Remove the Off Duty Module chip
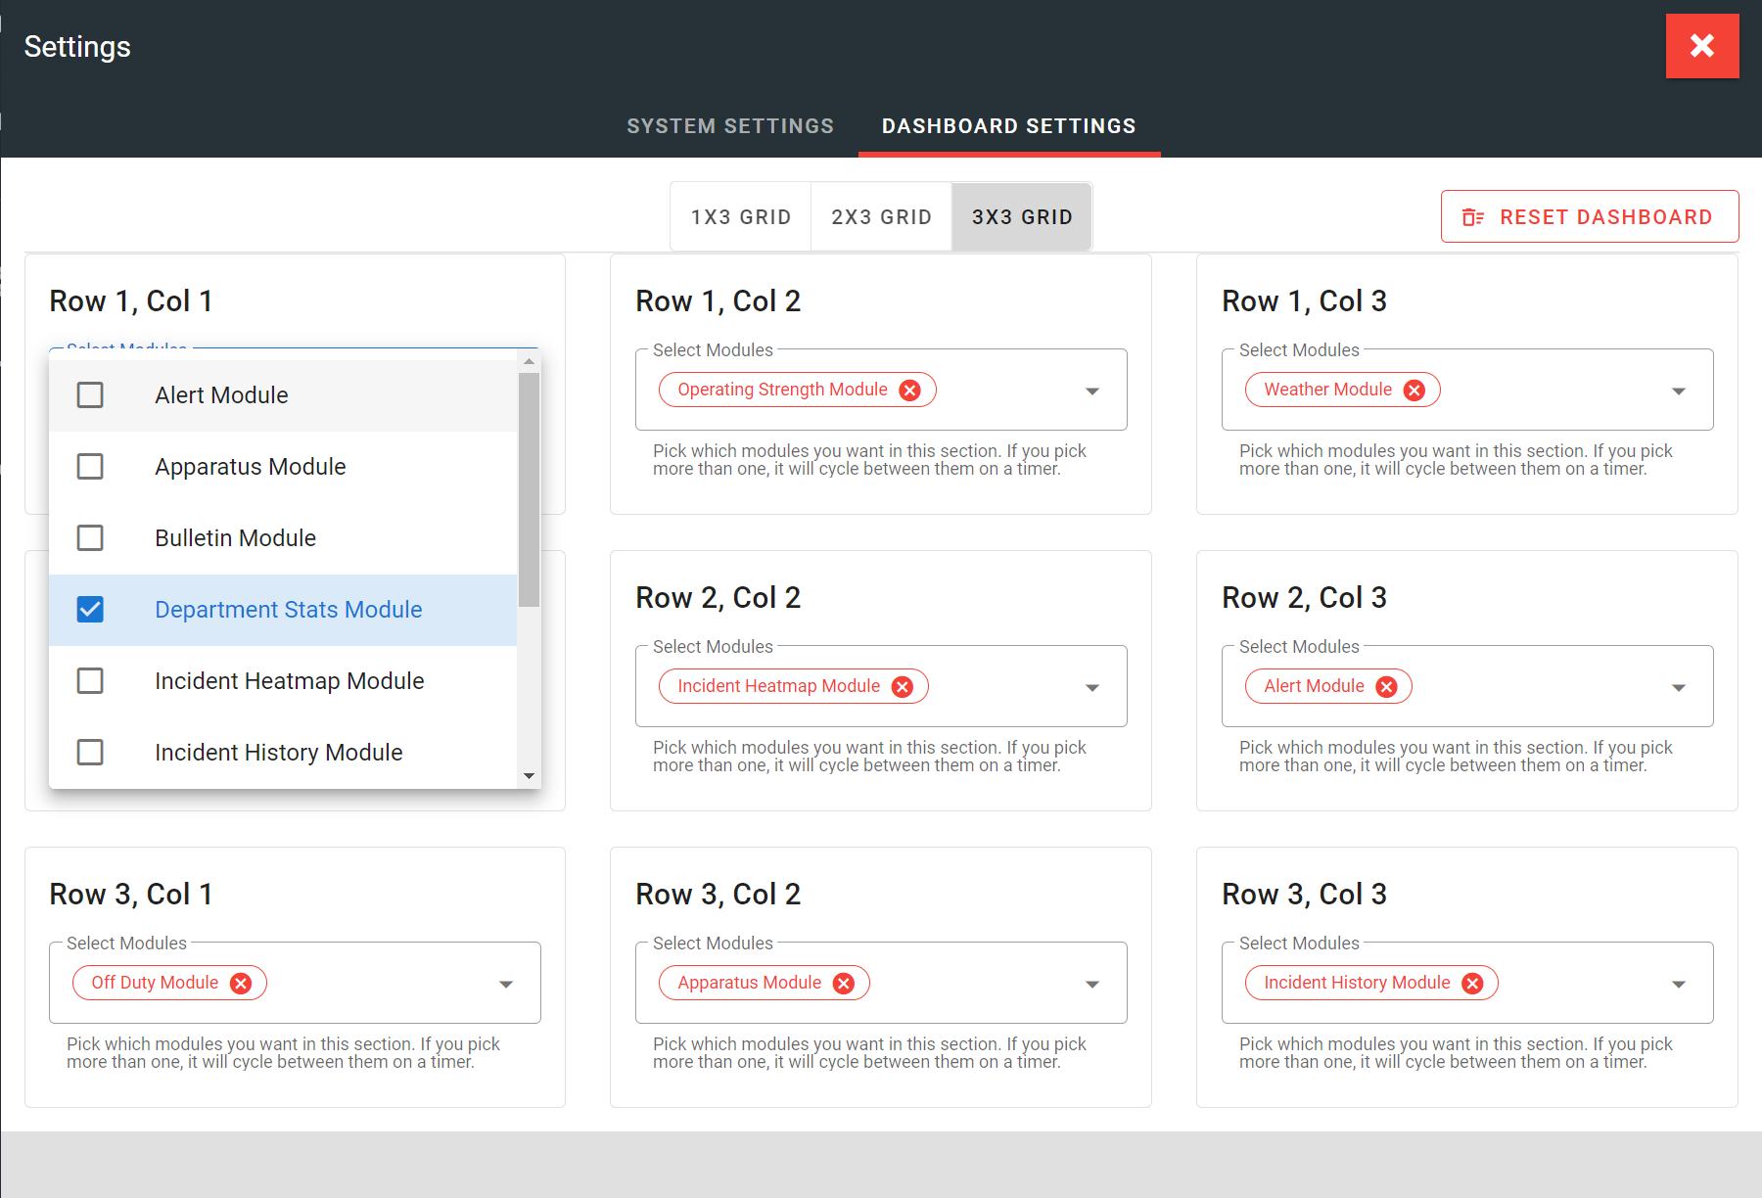The height and width of the screenshot is (1198, 1762). coord(240,984)
